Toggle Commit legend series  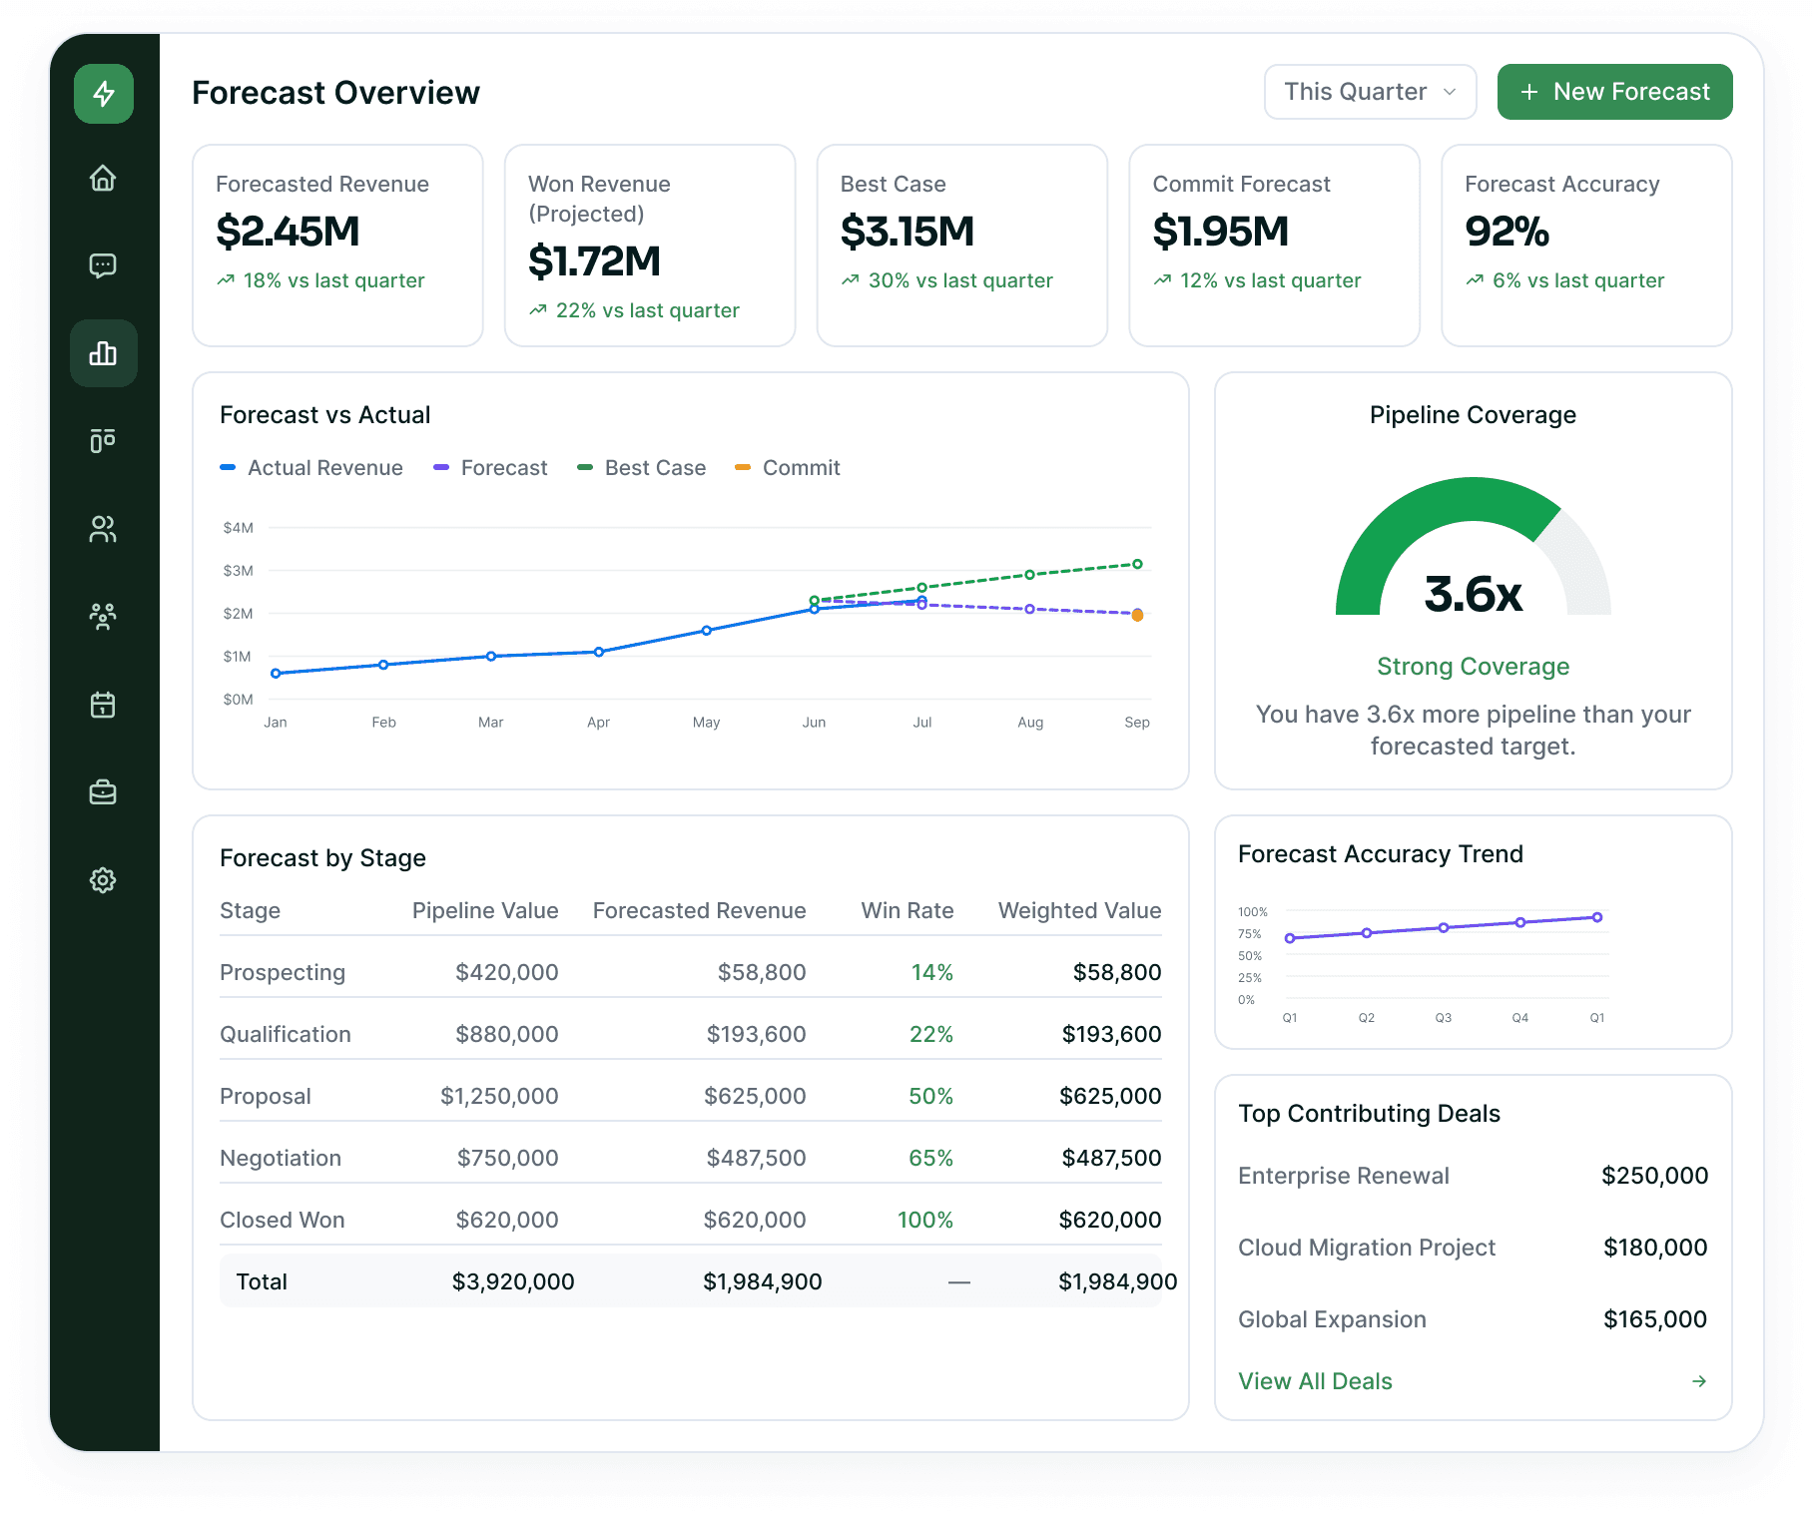click(x=788, y=468)
